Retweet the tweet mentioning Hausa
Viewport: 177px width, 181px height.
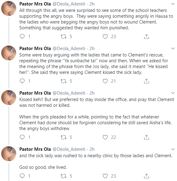pos(64,37)
